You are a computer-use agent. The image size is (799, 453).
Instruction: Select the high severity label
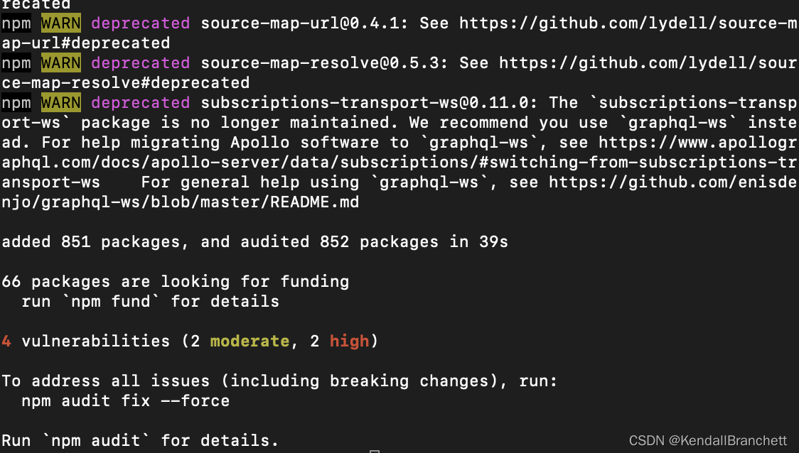(349, 341)
